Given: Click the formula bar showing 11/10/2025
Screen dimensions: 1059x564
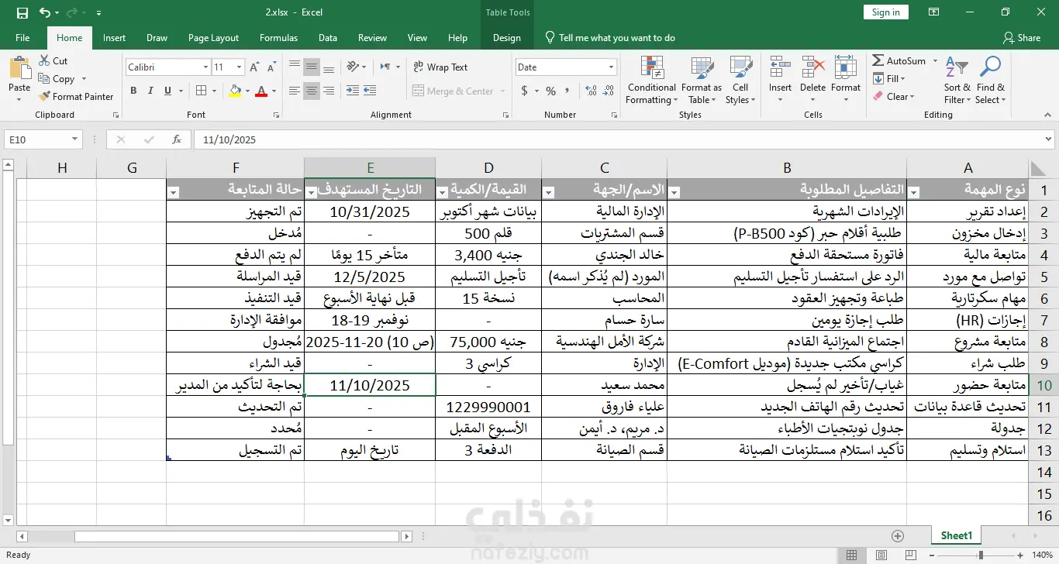Looking at the screenshot, I should 620,140.
